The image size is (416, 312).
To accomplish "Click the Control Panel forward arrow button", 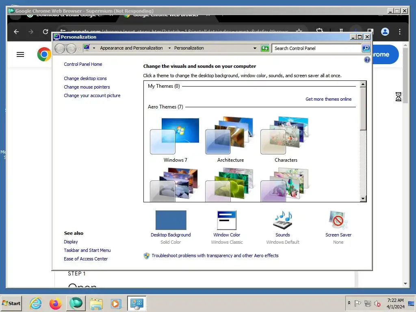I will [x=71, y=49].
